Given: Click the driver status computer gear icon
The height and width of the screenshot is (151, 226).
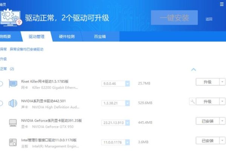Looking at the screenshot, I should (11, 17).
